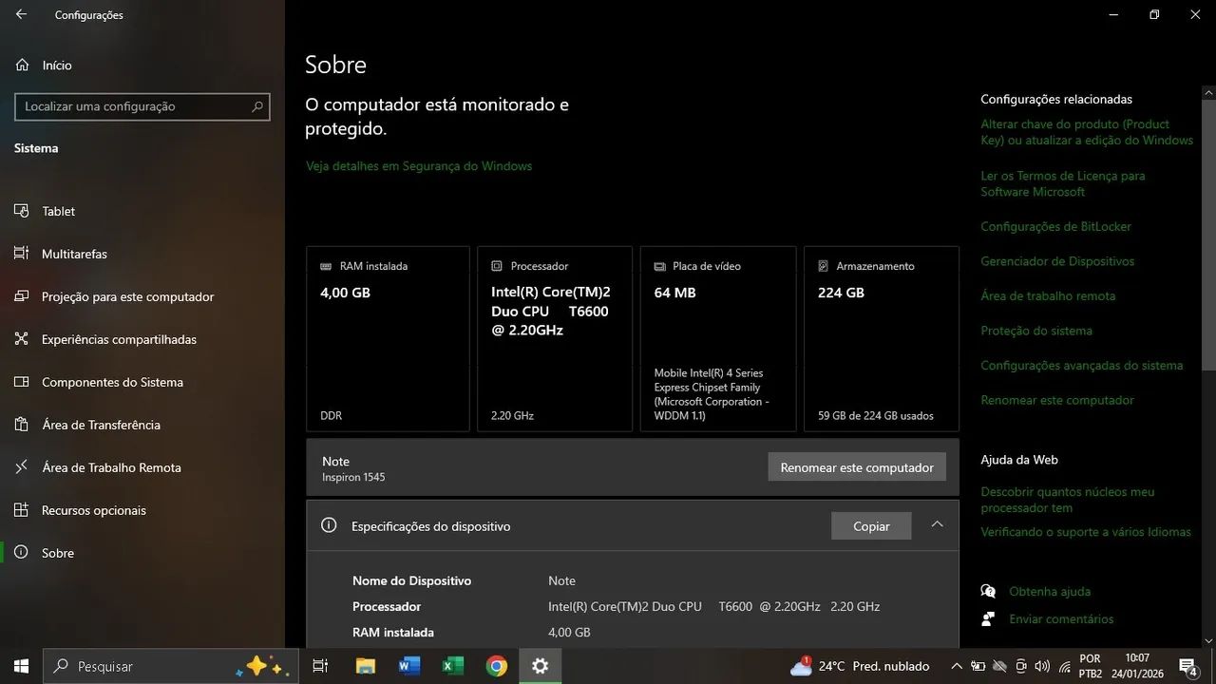Click the Meet Now camera tray icon

1021,666
